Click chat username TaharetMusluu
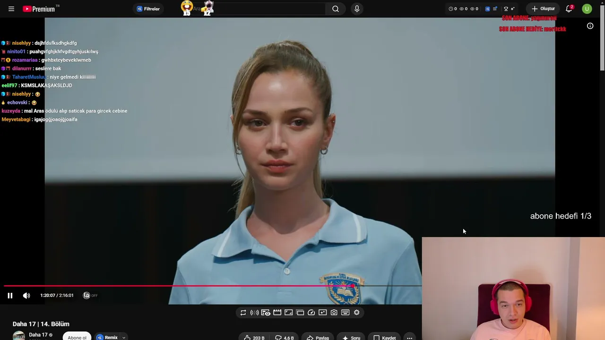This screenshot has width=605, height=340. (29, 77)
